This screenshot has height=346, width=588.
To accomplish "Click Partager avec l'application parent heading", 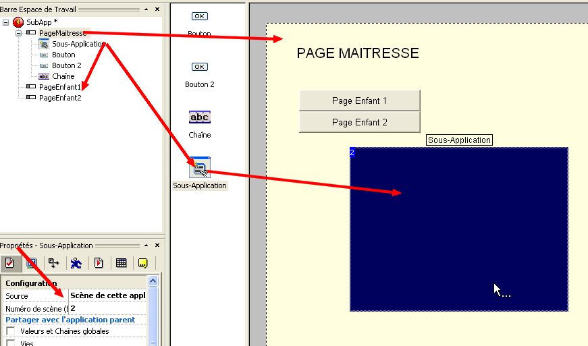I will coord(70,320).
